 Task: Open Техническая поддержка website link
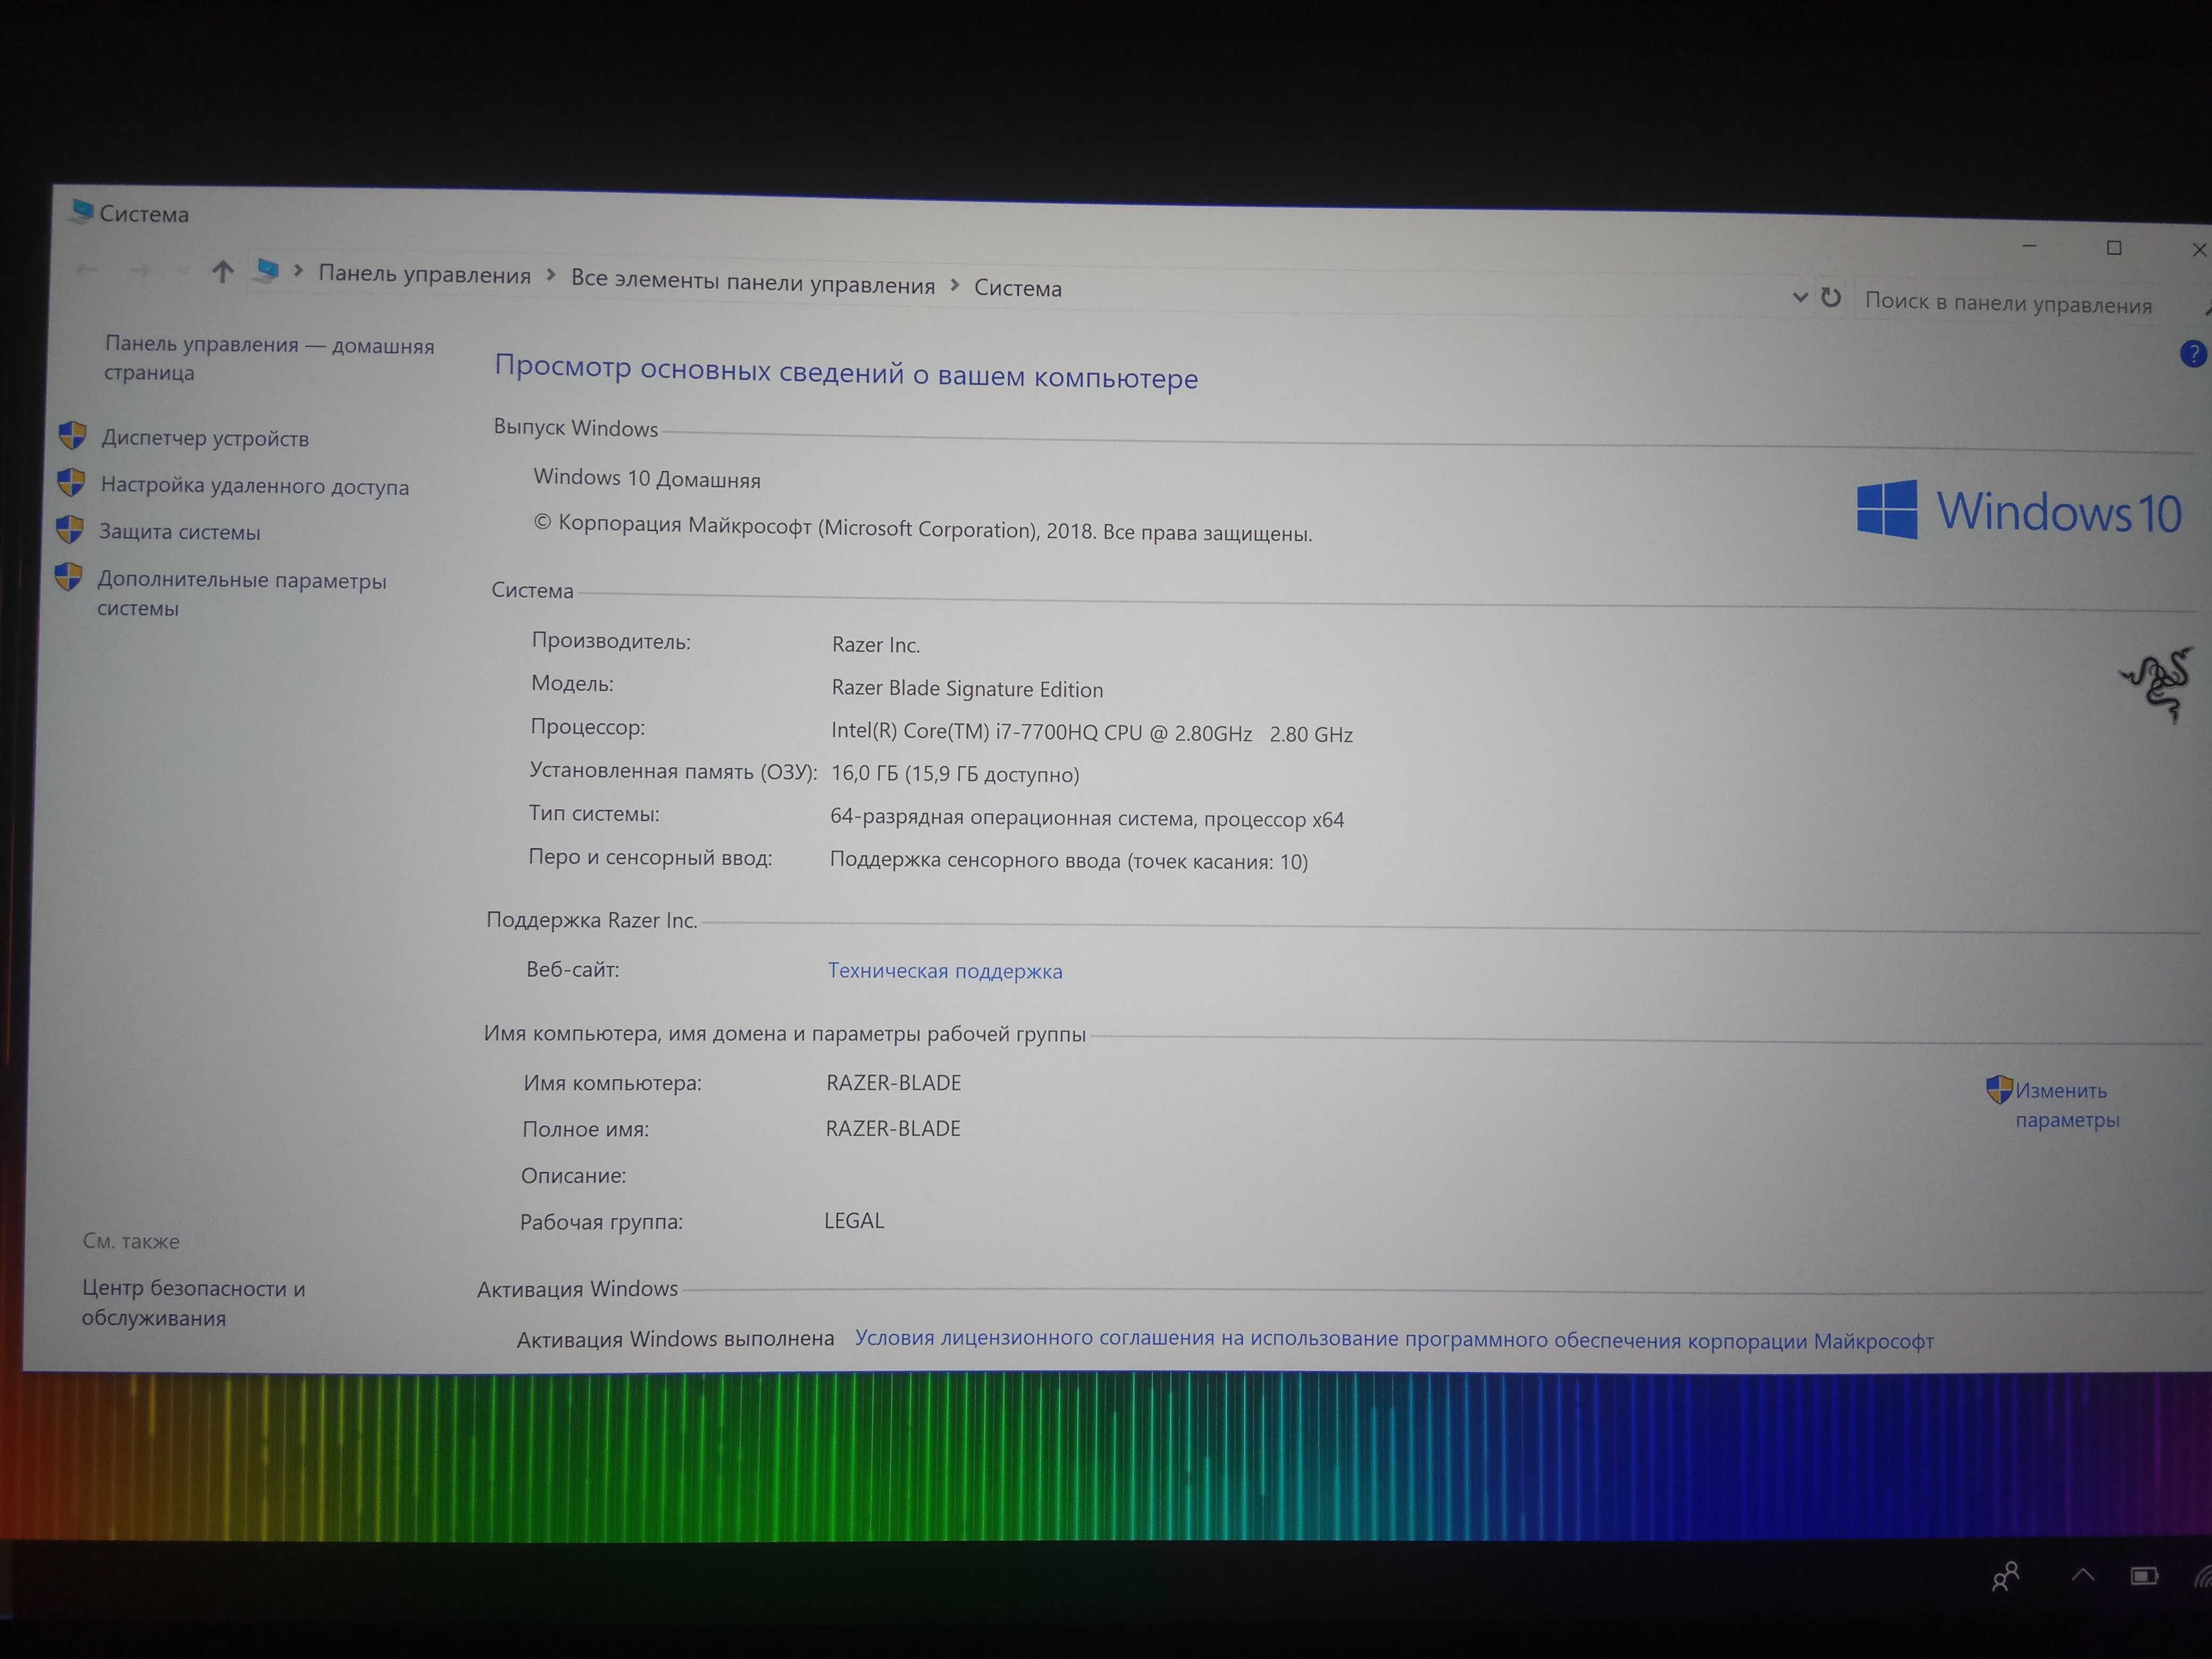945,971
